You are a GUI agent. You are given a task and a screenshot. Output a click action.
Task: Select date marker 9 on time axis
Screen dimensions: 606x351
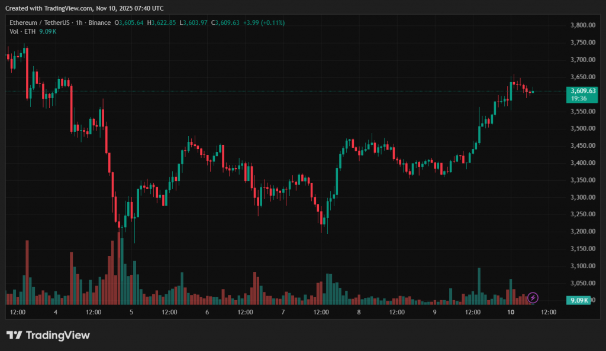(434, 312)
